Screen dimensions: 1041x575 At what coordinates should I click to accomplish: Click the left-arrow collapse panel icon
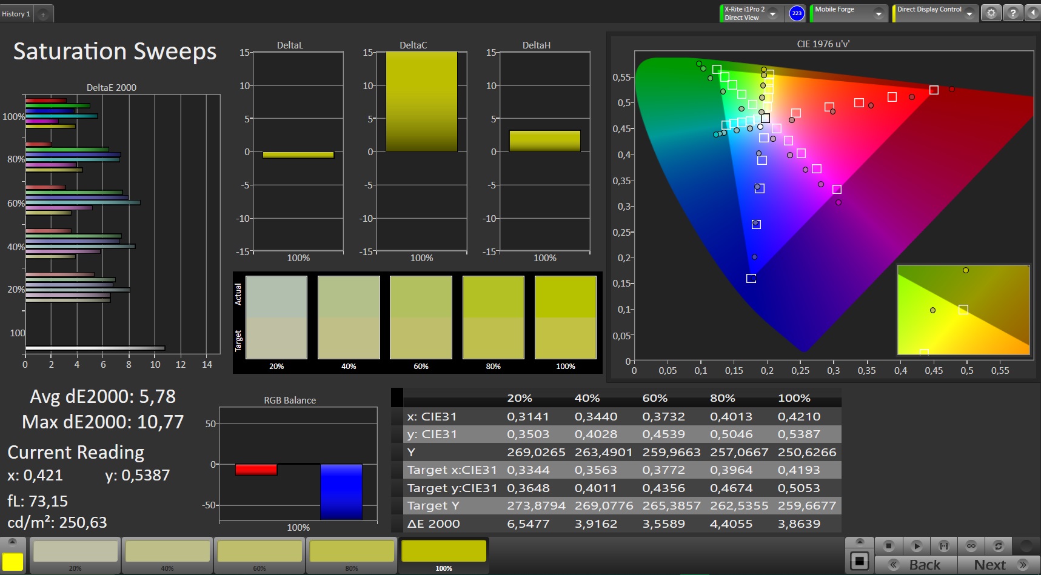[x=1033, y=13]
